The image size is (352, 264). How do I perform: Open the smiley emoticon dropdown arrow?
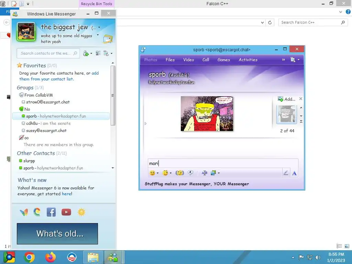pos(157,173)
